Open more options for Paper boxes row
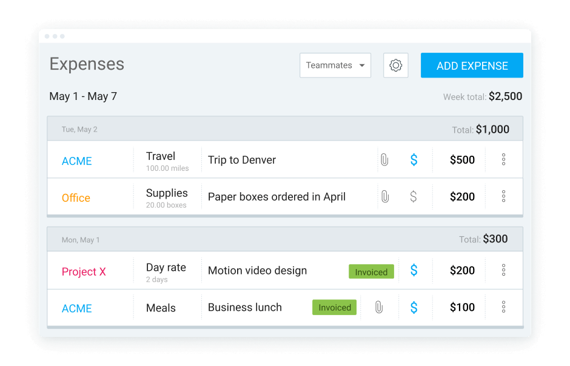 (x=503, y=196)
